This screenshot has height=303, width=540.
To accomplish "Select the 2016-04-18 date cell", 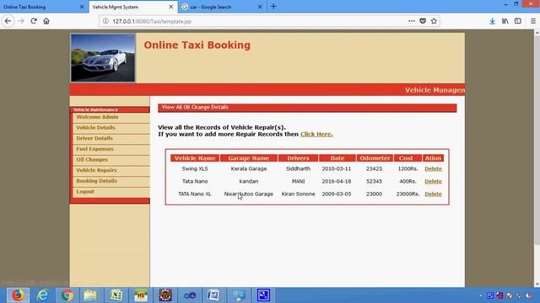I will click(x=337, y=181).
